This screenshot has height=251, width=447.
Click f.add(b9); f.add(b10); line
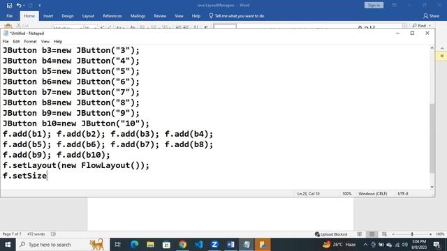pos(57,155)
